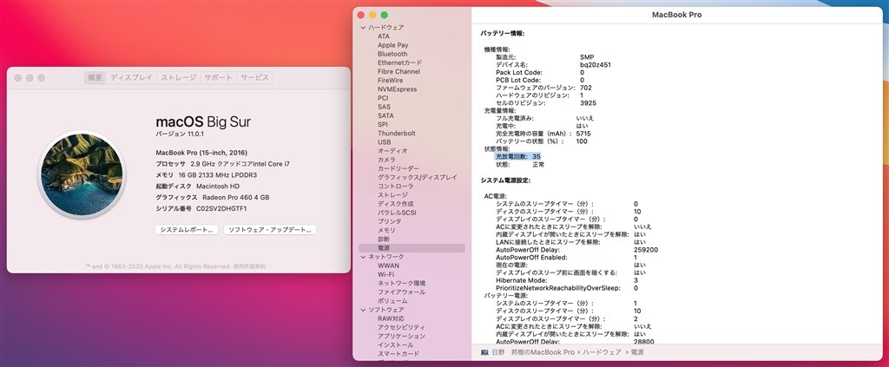This screenshot has height=367, width=889.
Task: Click the AutoPowerOff Delay value 259200
Action: click(x=646, y=250)
